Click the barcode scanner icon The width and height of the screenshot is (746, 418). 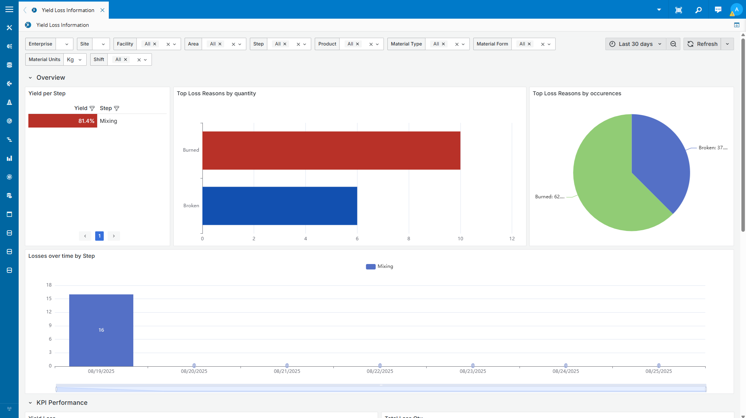(x=678, y=10)
